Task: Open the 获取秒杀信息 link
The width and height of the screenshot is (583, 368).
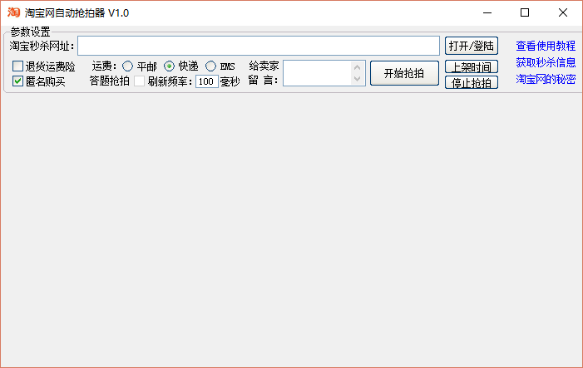Action: [x=546, y=62]
